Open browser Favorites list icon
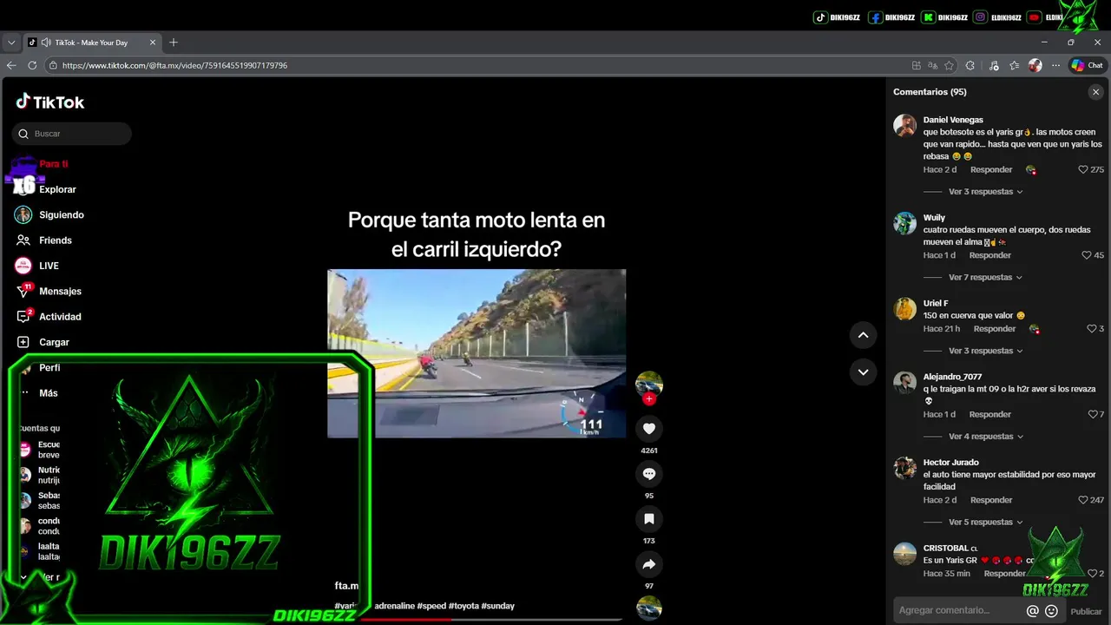This screenshot has height=625, width=1111. (x=1014, y=65)
